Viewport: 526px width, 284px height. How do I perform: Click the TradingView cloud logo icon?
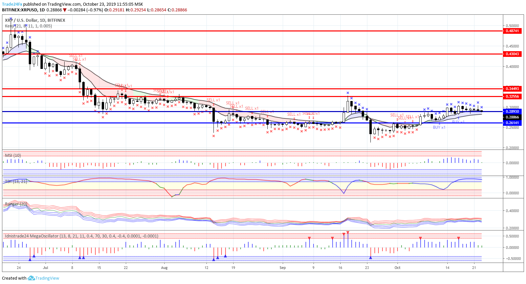[x=31, y=278]
